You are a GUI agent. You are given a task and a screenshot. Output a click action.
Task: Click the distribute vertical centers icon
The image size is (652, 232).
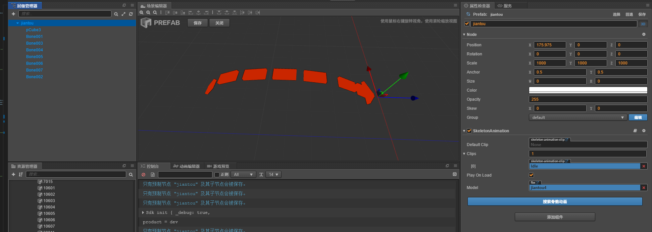tap(227, 12)
